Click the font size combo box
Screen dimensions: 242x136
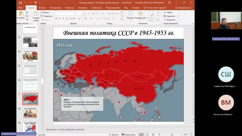coord(79,14)
